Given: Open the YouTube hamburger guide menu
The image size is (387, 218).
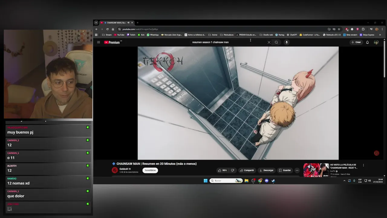Looking at the screenshot, I should (98, 42).
